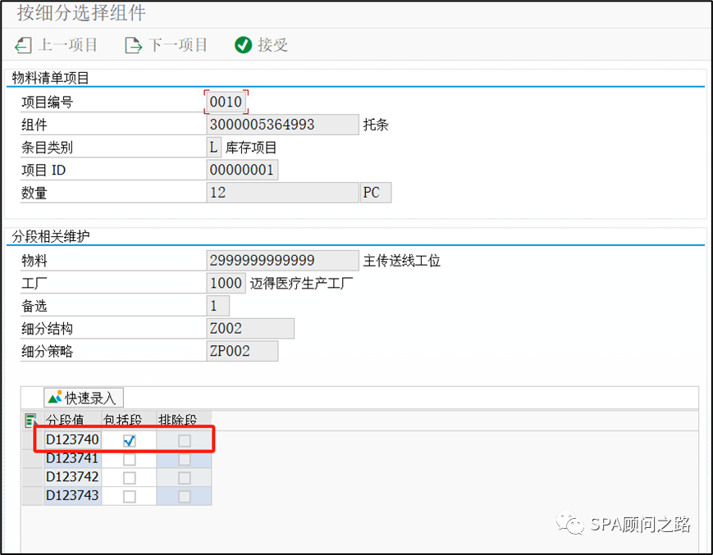The height and width of the screenshot is (555, 713).
Task: Click the 托条 component description
Action: pyautogui.click(x=376, y=125)
